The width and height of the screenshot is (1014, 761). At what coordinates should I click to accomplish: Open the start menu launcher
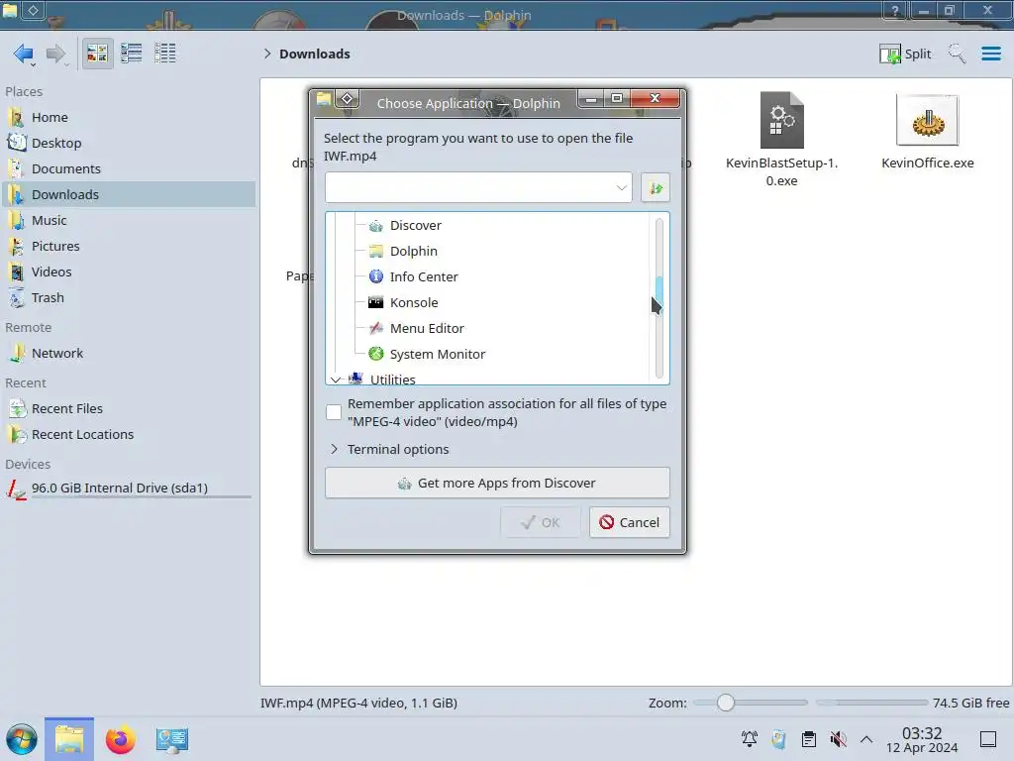click(x=22, y=739)
